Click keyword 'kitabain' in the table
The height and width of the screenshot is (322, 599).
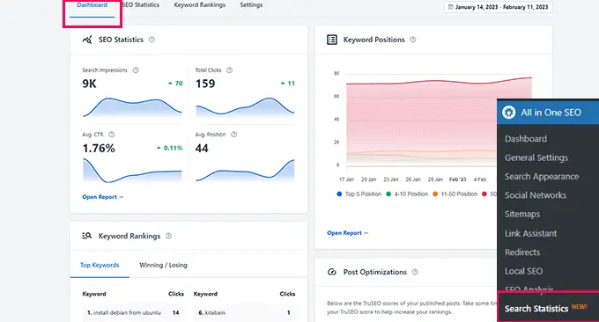(x=215, y=312)
